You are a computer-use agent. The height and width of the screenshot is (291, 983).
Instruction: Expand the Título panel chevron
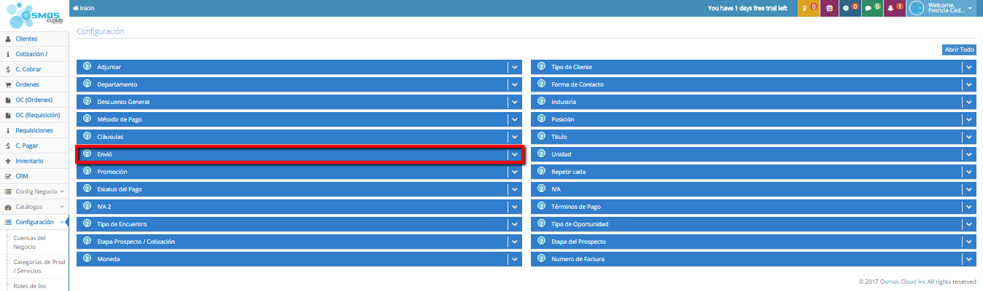tap(969, 137)
